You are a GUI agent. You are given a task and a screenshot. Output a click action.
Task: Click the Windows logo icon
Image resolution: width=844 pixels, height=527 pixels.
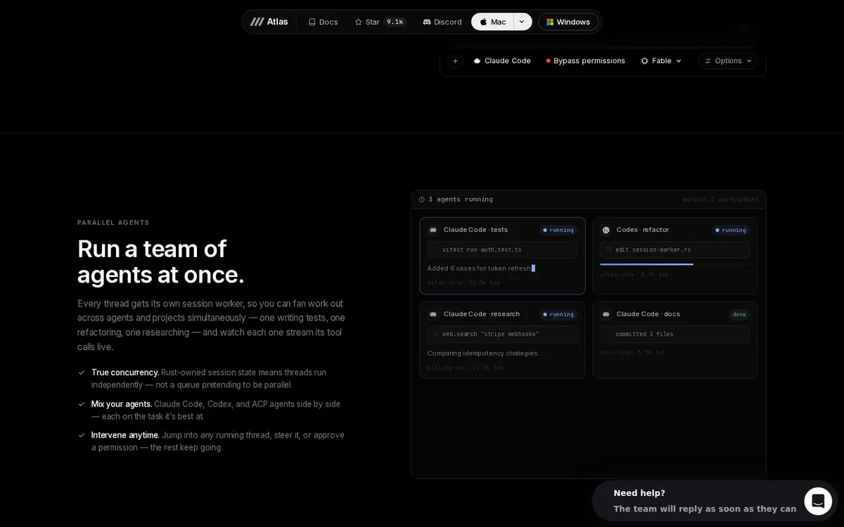(550, 22)
